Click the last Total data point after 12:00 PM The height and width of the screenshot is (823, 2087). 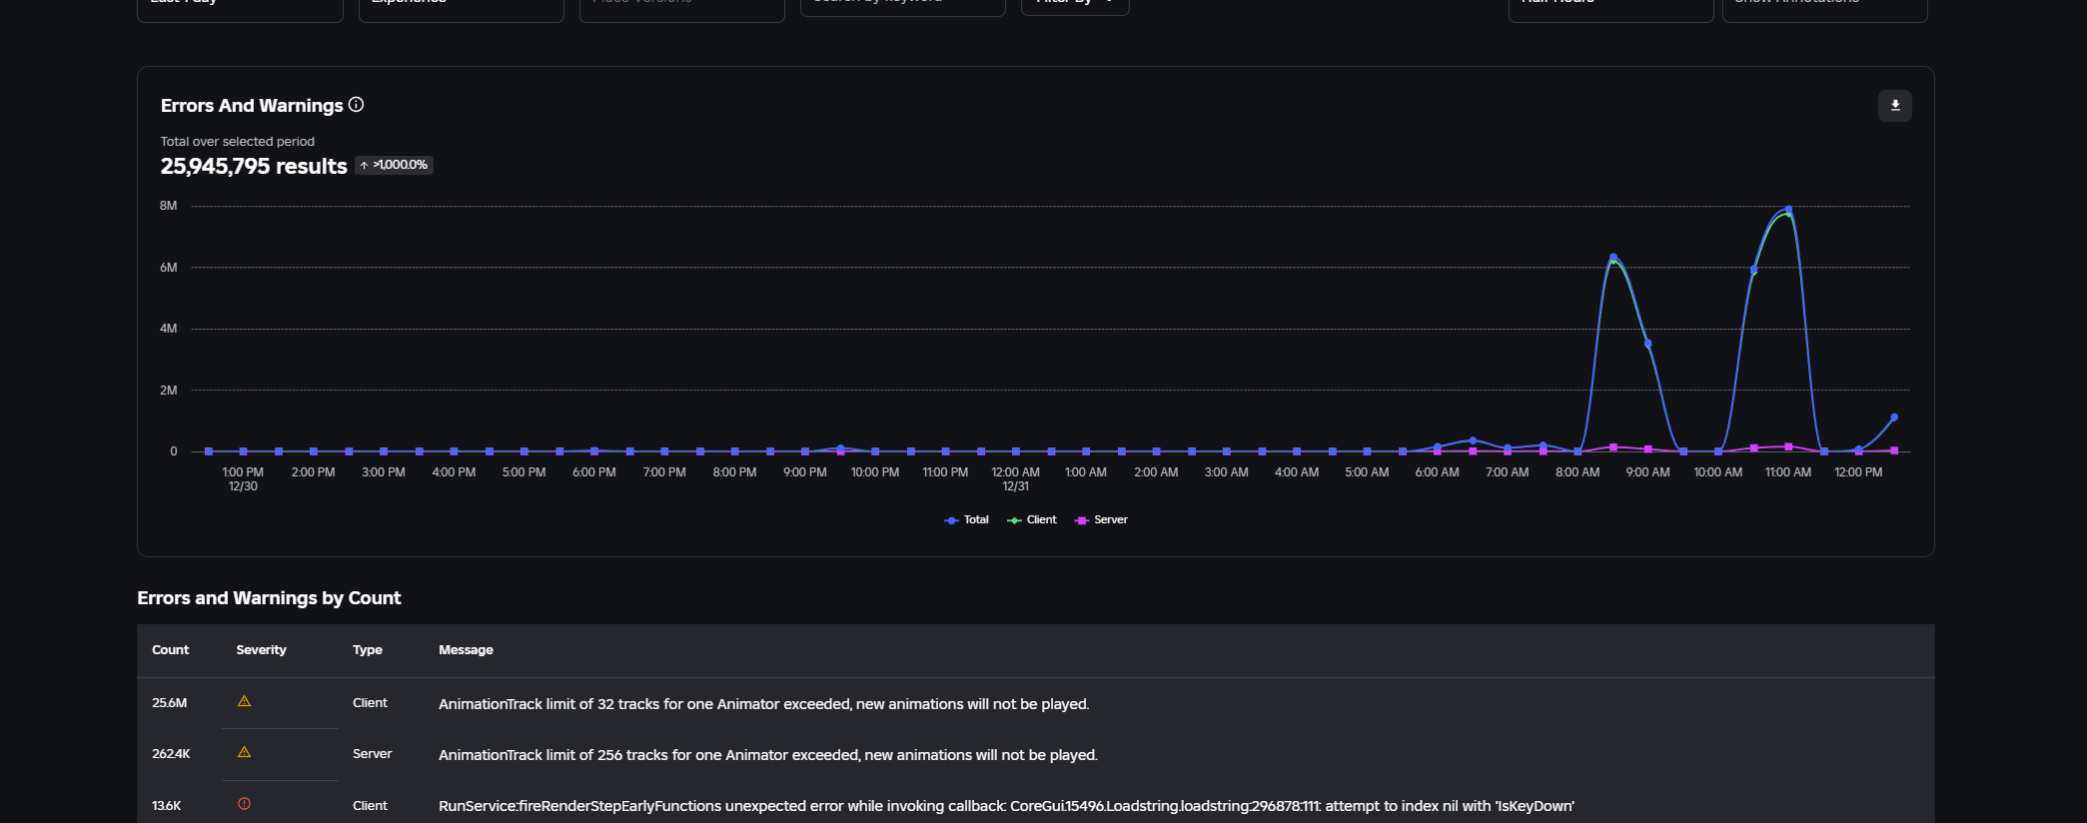point(1894,417)
